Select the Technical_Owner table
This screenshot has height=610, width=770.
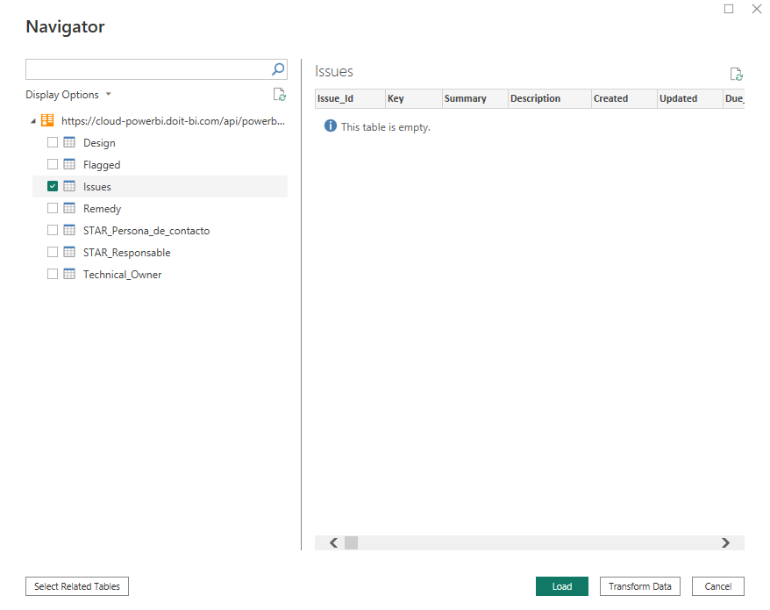click(122, 274)
